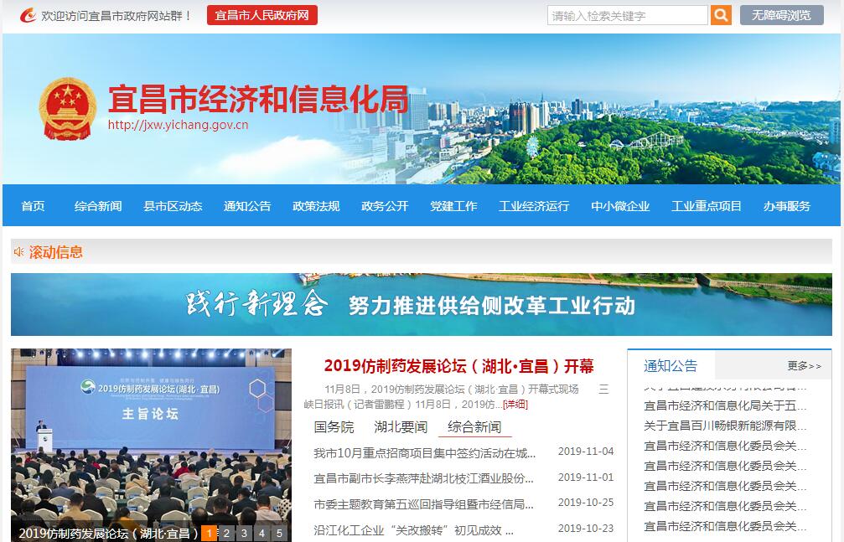Open 工业重点项目 navigation item
Viewport: 844px width, 542px height.
coord(707,206)
